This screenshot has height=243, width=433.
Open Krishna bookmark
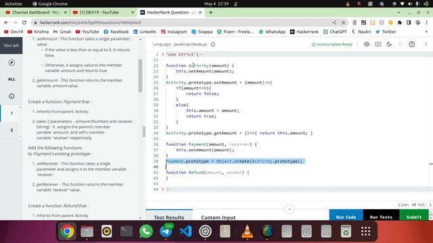pos(38,32)
